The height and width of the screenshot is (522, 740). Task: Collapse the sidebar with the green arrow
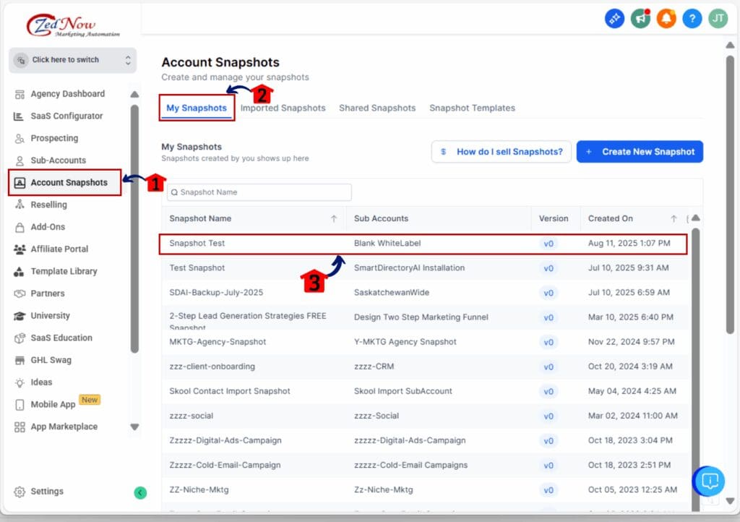click(139, 492)
